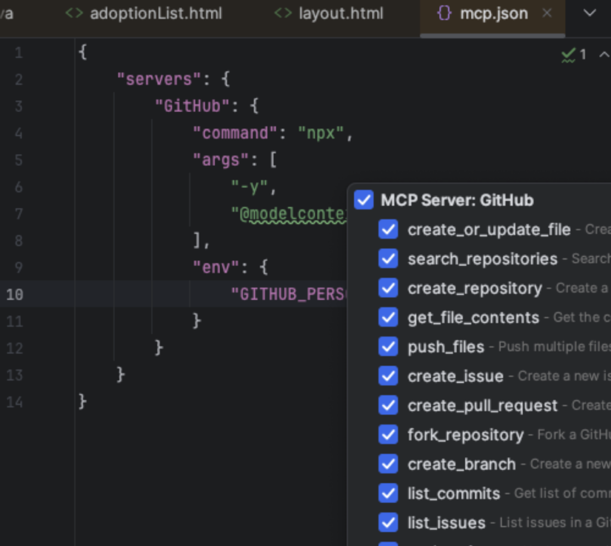Close the mcp.json tab
The image size is (611, 546).
pos(547,13)
